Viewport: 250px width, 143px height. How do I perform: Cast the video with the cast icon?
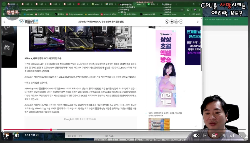pyautogui.click(x=231, y=135)
